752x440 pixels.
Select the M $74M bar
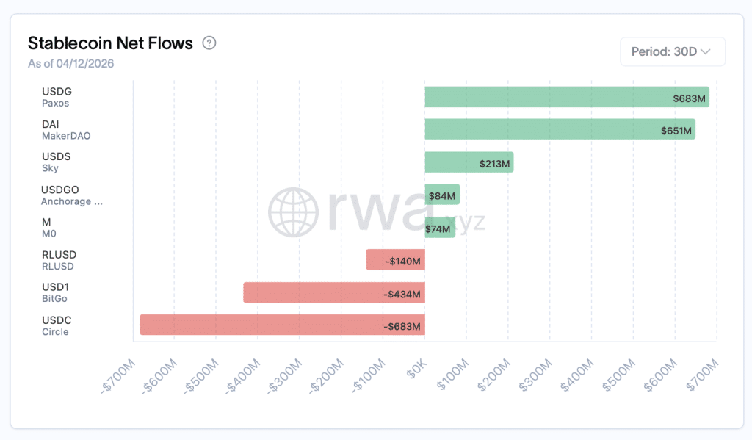point(440,227)
